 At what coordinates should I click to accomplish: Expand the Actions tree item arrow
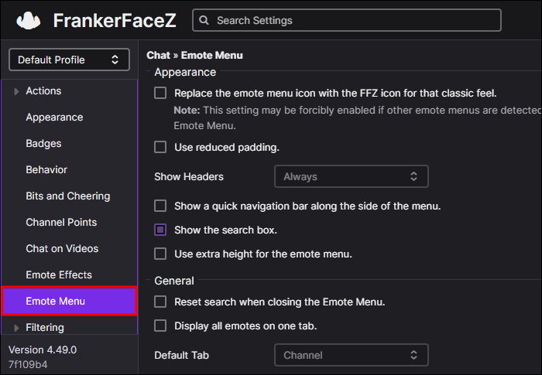(17, 91)
